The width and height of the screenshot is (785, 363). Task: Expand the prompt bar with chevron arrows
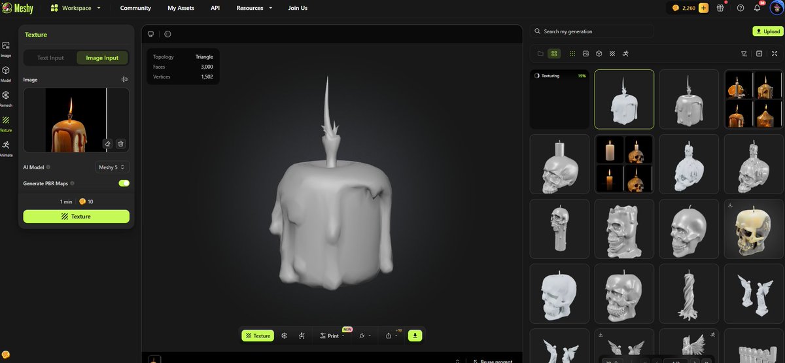point(457,360)
